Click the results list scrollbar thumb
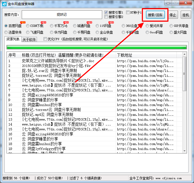The height and width of the screenshot is (183, 194). click(x=184, y=74)
